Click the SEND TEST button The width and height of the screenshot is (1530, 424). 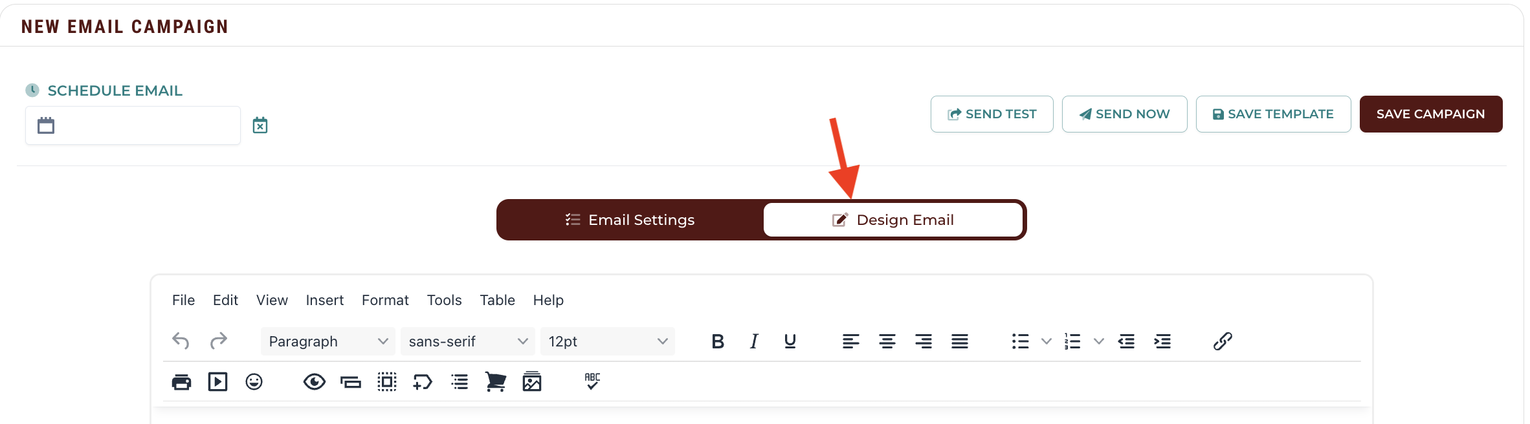[x=992, y=114]
